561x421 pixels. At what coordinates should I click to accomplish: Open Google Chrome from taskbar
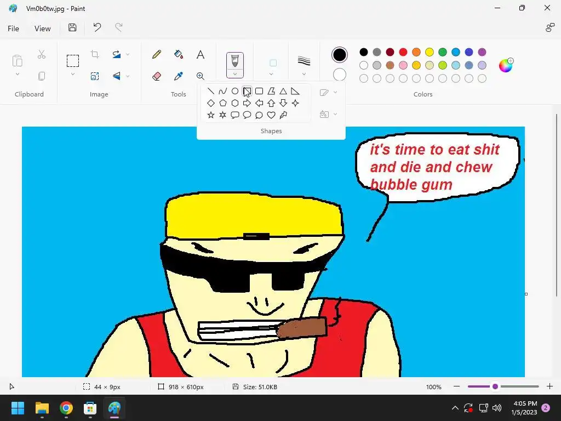[x=66, y=408]
